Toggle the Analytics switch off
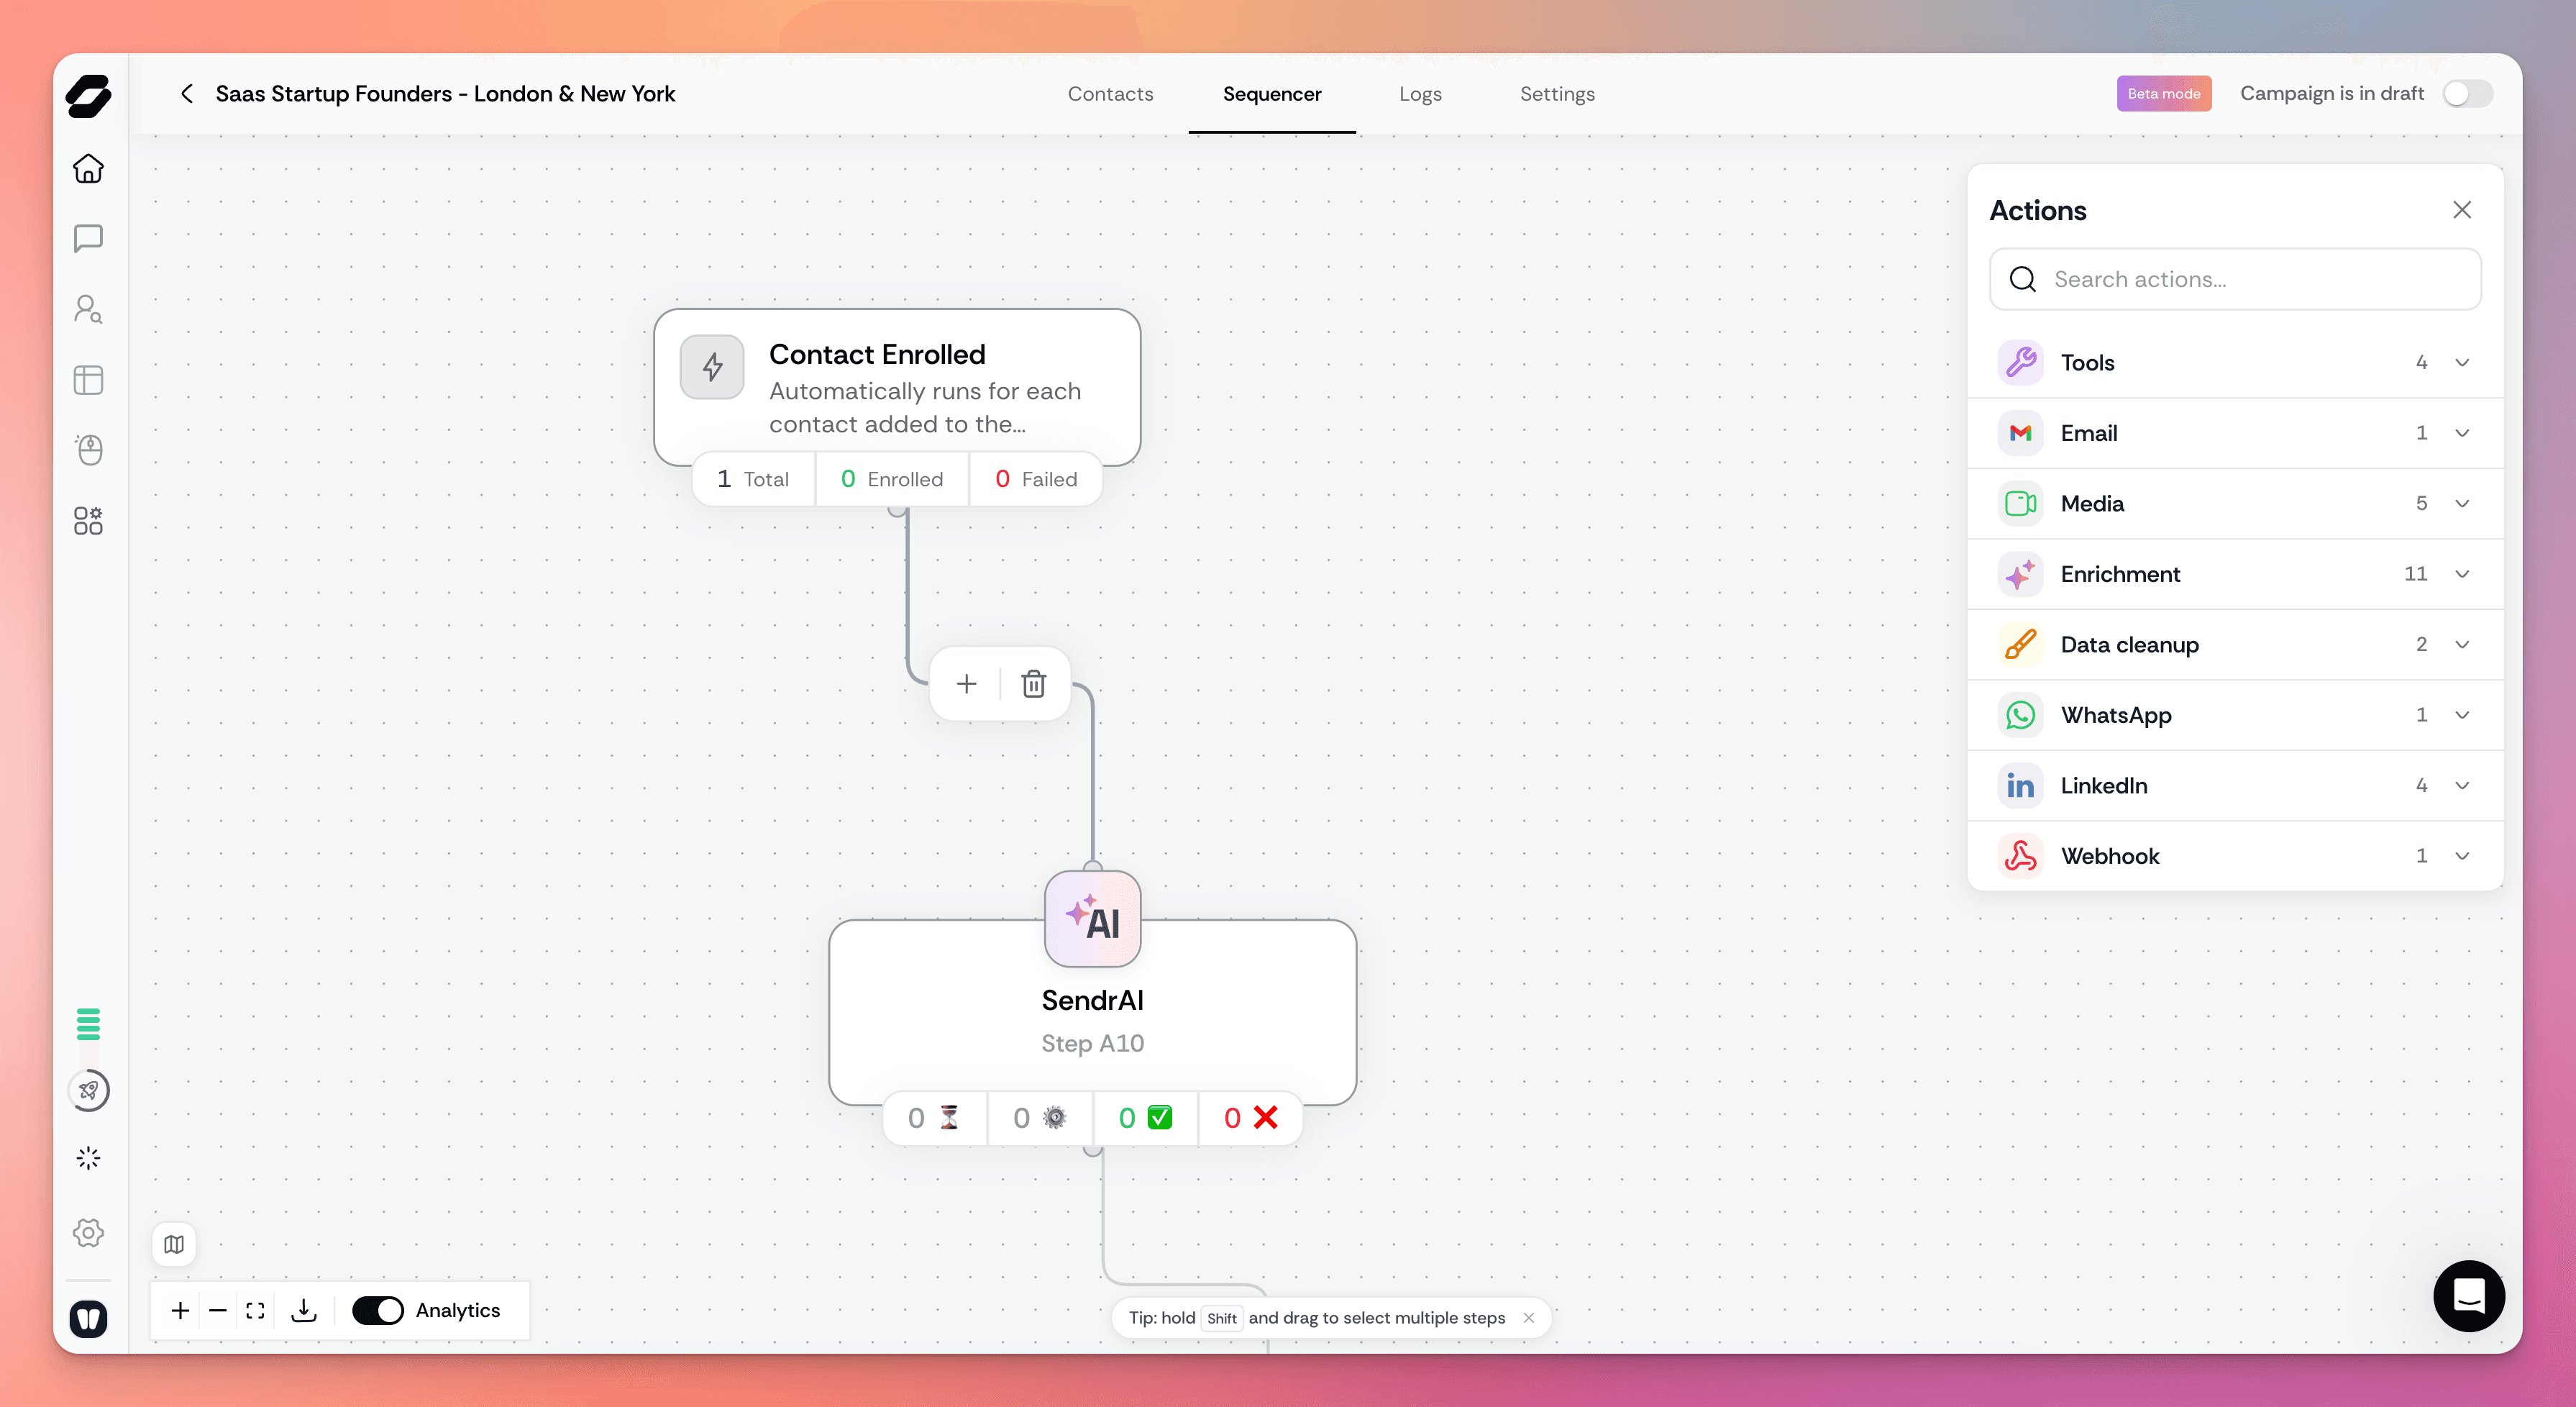 378,1310
